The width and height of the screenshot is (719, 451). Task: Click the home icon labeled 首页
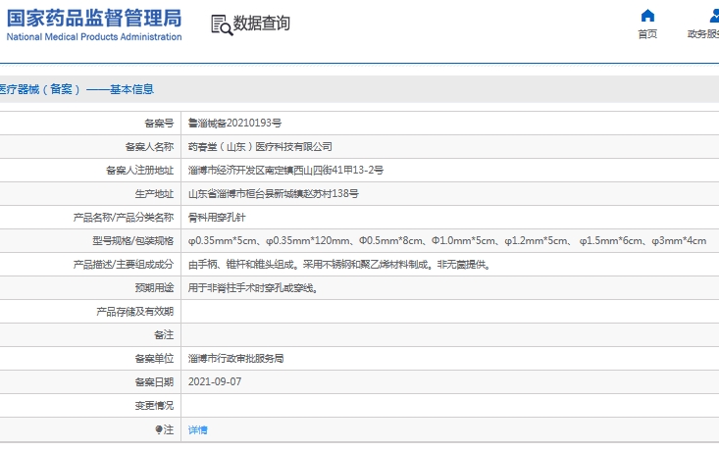647,16
